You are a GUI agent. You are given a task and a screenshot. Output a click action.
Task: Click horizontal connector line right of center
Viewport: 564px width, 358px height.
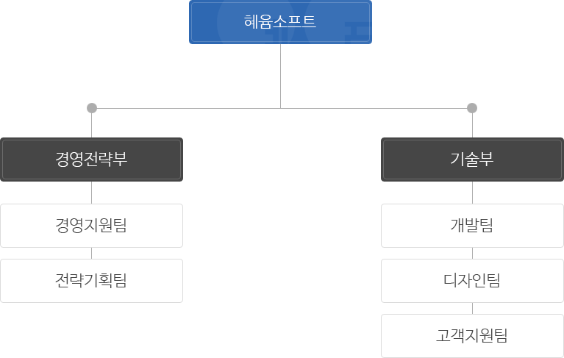pyautogui.click(x=376, y=108)
